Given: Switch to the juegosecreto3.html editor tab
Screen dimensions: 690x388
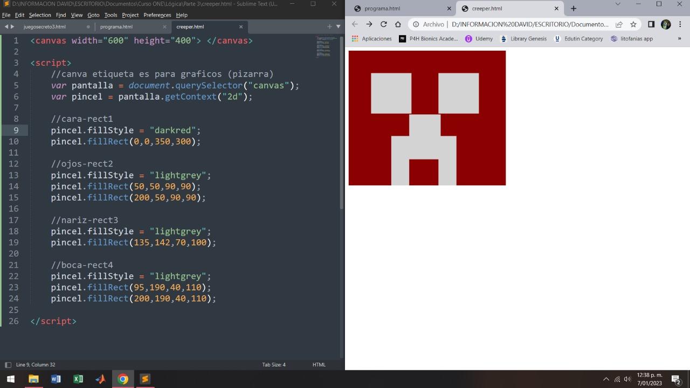Looking at the screenshot, I should (45, 26).
